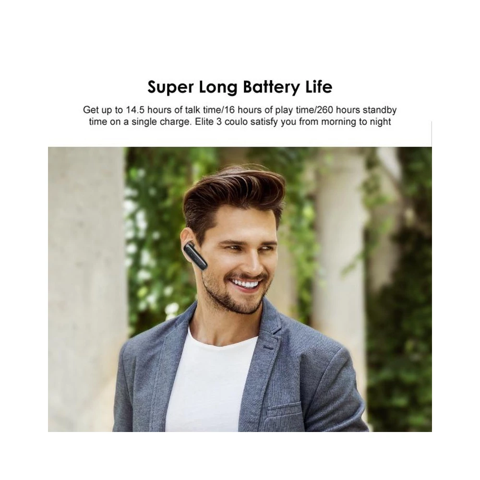The height and width of the screenshot is (480, 480).
Task: Select the word "Battery" in the heading
Action: click(x=272, y=88)
